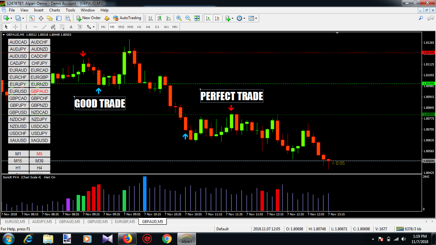
Task: Open the Profiles icon in the toolbar
Action: click(x=18, y=18)
